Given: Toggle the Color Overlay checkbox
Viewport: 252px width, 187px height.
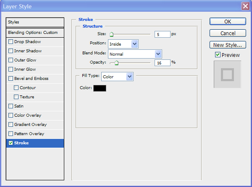Looking at the screenshot, I should (x=10, y=115).
